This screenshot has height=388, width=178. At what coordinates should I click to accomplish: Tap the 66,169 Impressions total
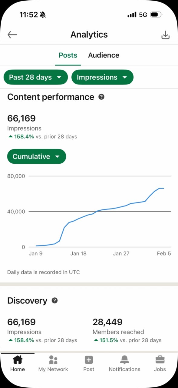pos(21,118)
